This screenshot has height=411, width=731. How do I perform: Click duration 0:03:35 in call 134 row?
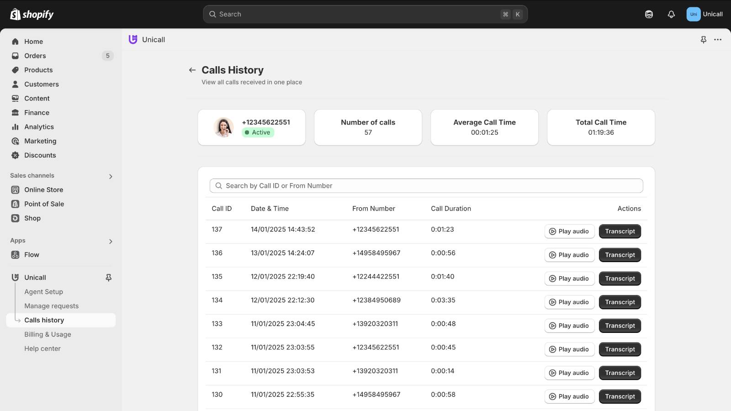pyautogui.click(x=443, y=300)
